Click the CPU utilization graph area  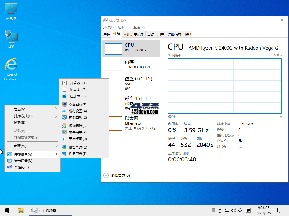(224, 86)
